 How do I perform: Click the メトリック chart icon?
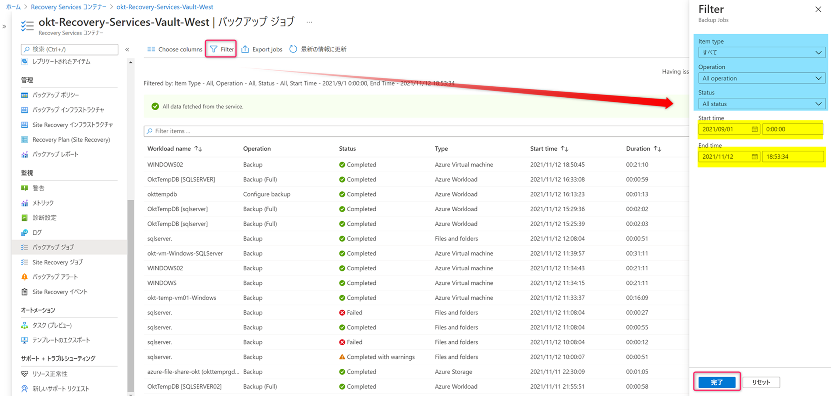click(25, 203)
